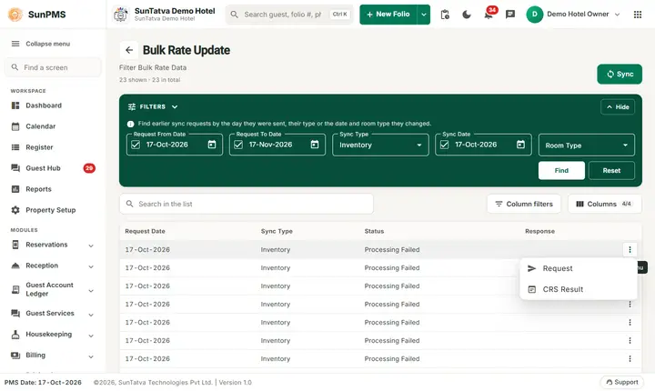Open the Register screen
This screenshot has height=391, width=655.
click(x=39, y=147)
